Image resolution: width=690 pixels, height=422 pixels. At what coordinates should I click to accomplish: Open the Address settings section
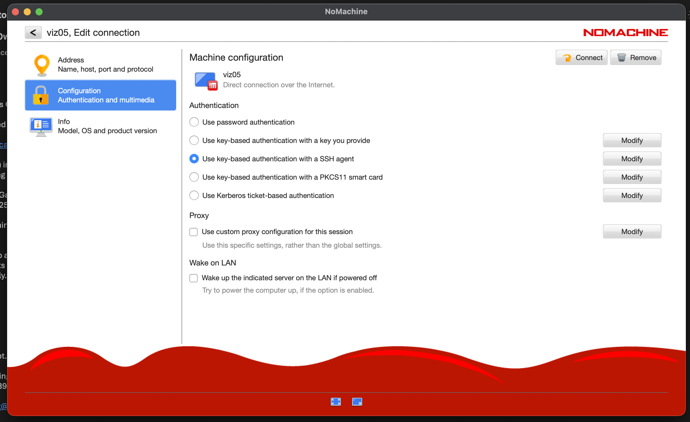point(105,65)
